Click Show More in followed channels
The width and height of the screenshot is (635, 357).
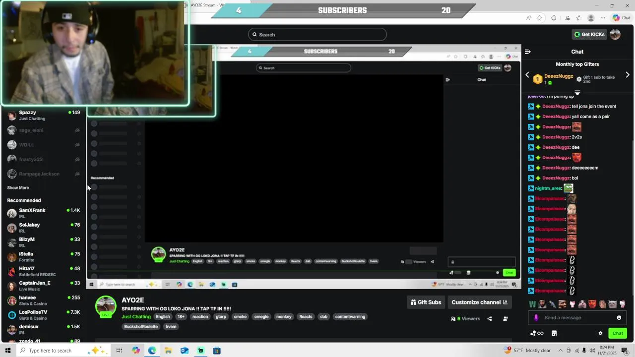tap(18, 188)
